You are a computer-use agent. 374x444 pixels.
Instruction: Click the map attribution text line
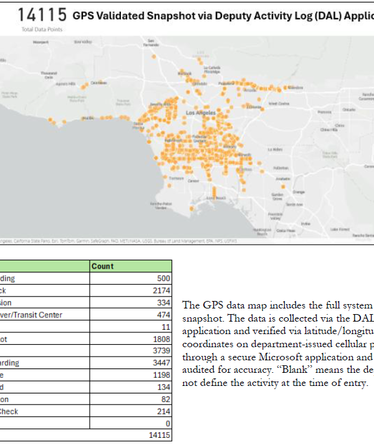[x=93, y=239]
